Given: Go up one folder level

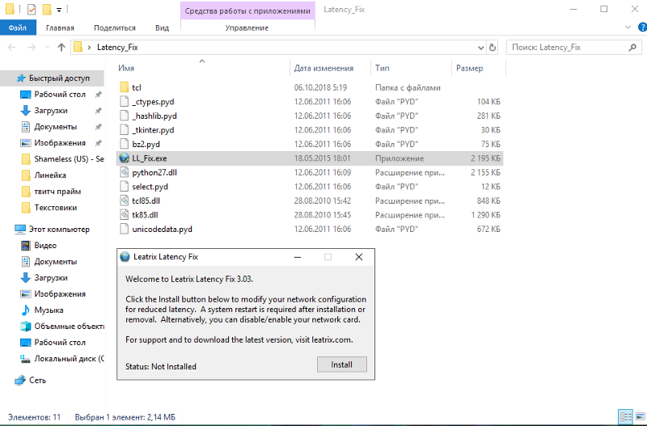Looking at the screenshot, I should [61, 48].
